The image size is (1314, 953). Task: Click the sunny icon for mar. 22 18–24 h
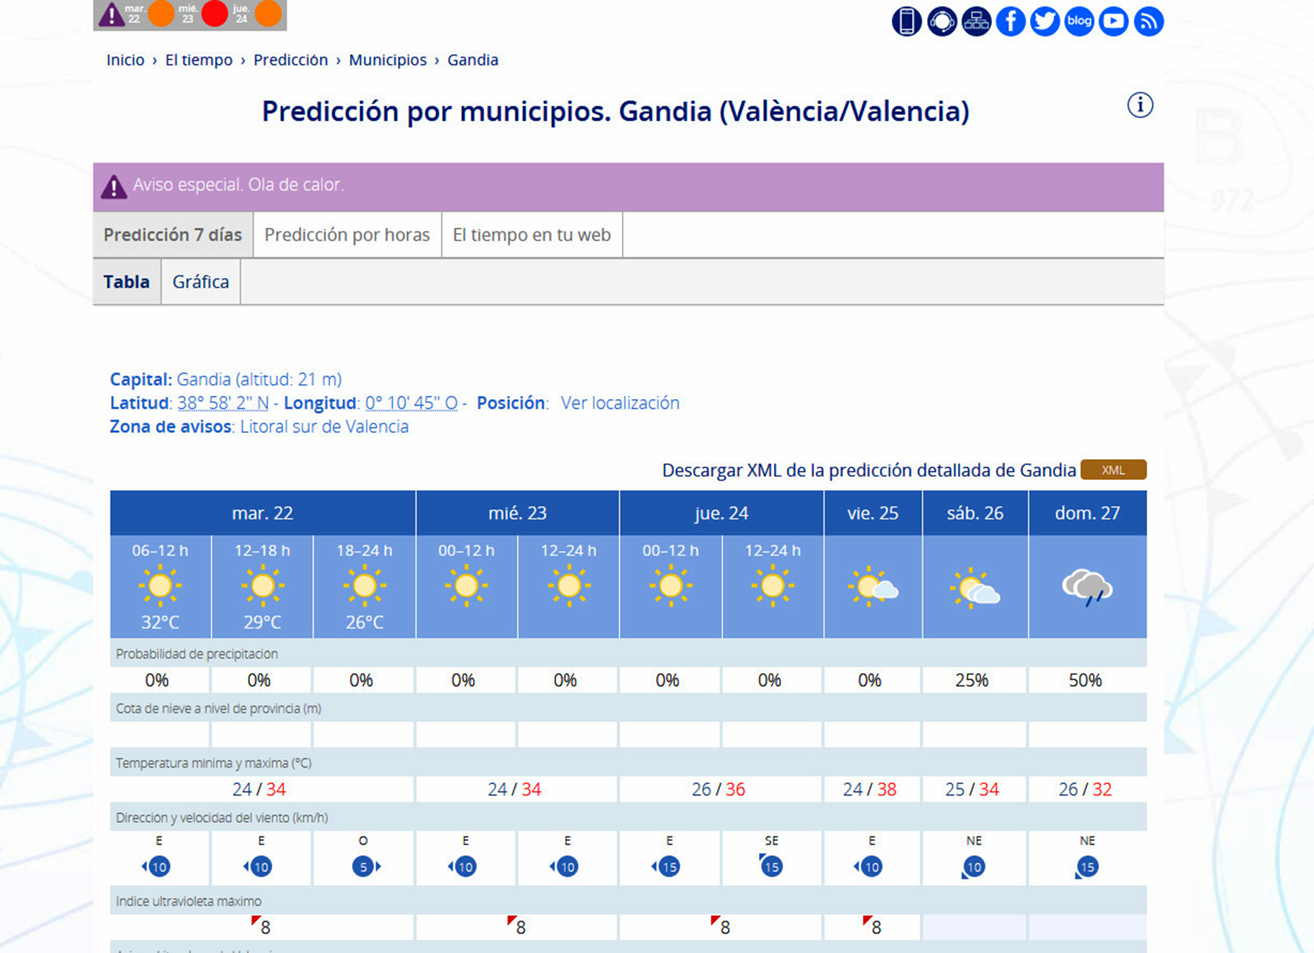click(x=364, y=586)
